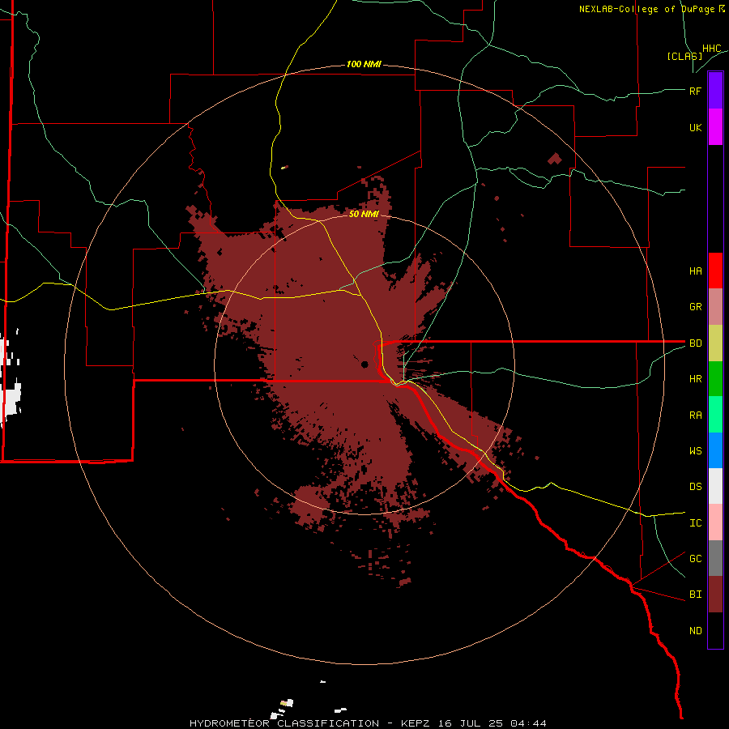Click the red HA legend color swatch
729x729 pixels.
[x=715, y=271]
